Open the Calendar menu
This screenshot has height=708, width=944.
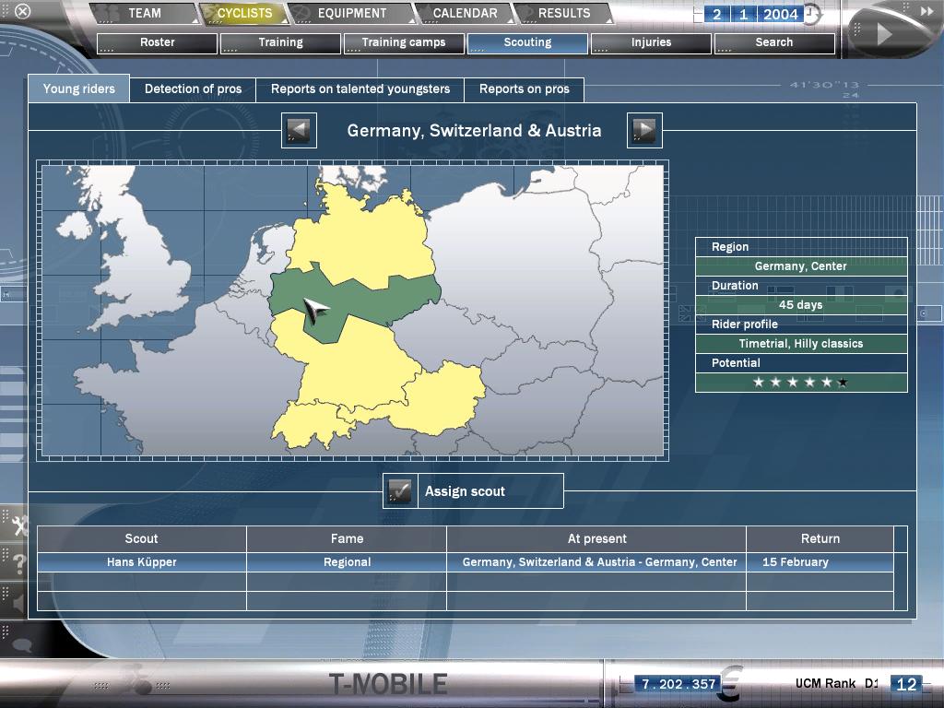465,14
